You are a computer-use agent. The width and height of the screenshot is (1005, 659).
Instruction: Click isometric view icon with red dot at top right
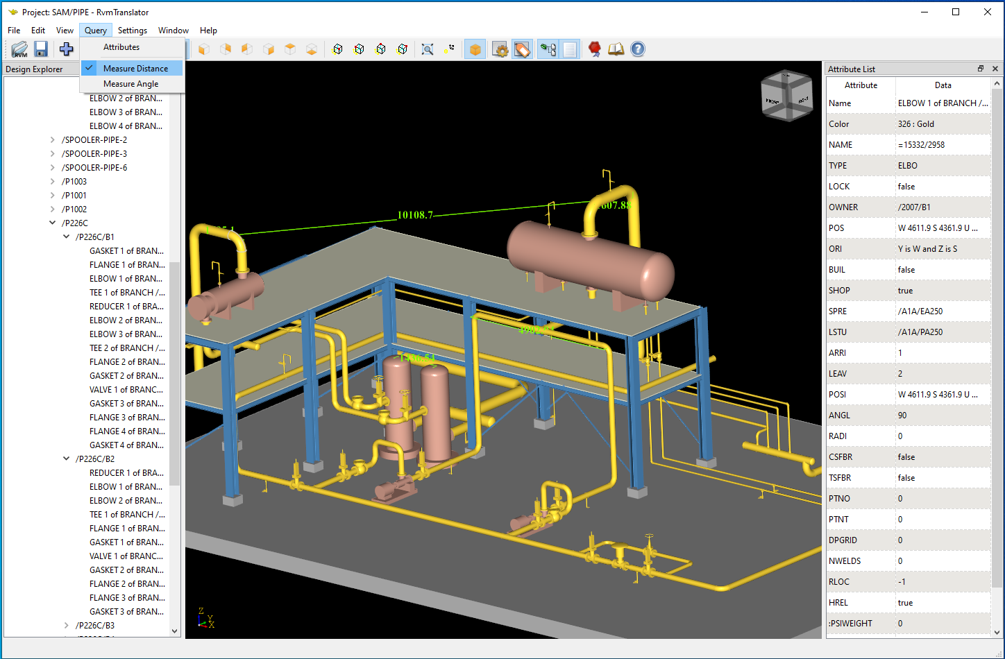[402, 49]
